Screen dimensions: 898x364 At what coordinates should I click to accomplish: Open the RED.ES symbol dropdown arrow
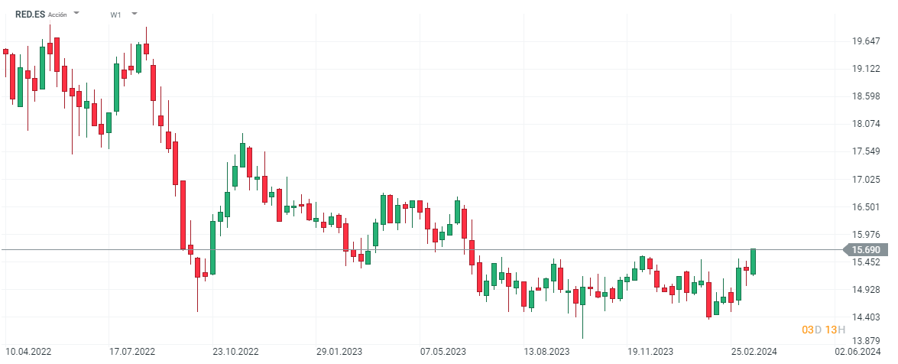[76, 14]
